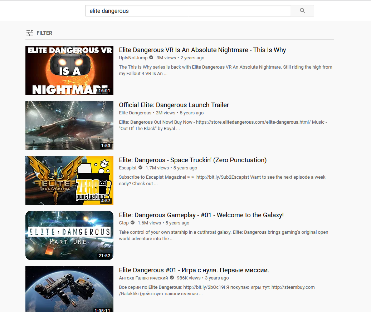Viewport: 371px width, 312px height.
Task: Open 'Elite Dangerous #01 - Игра с нуля' title
Action: point(194,270)
